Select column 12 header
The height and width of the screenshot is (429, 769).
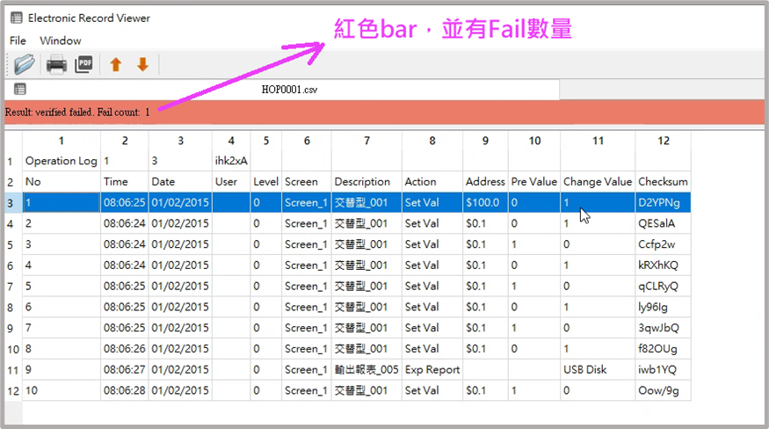click(x=663, y=141)
